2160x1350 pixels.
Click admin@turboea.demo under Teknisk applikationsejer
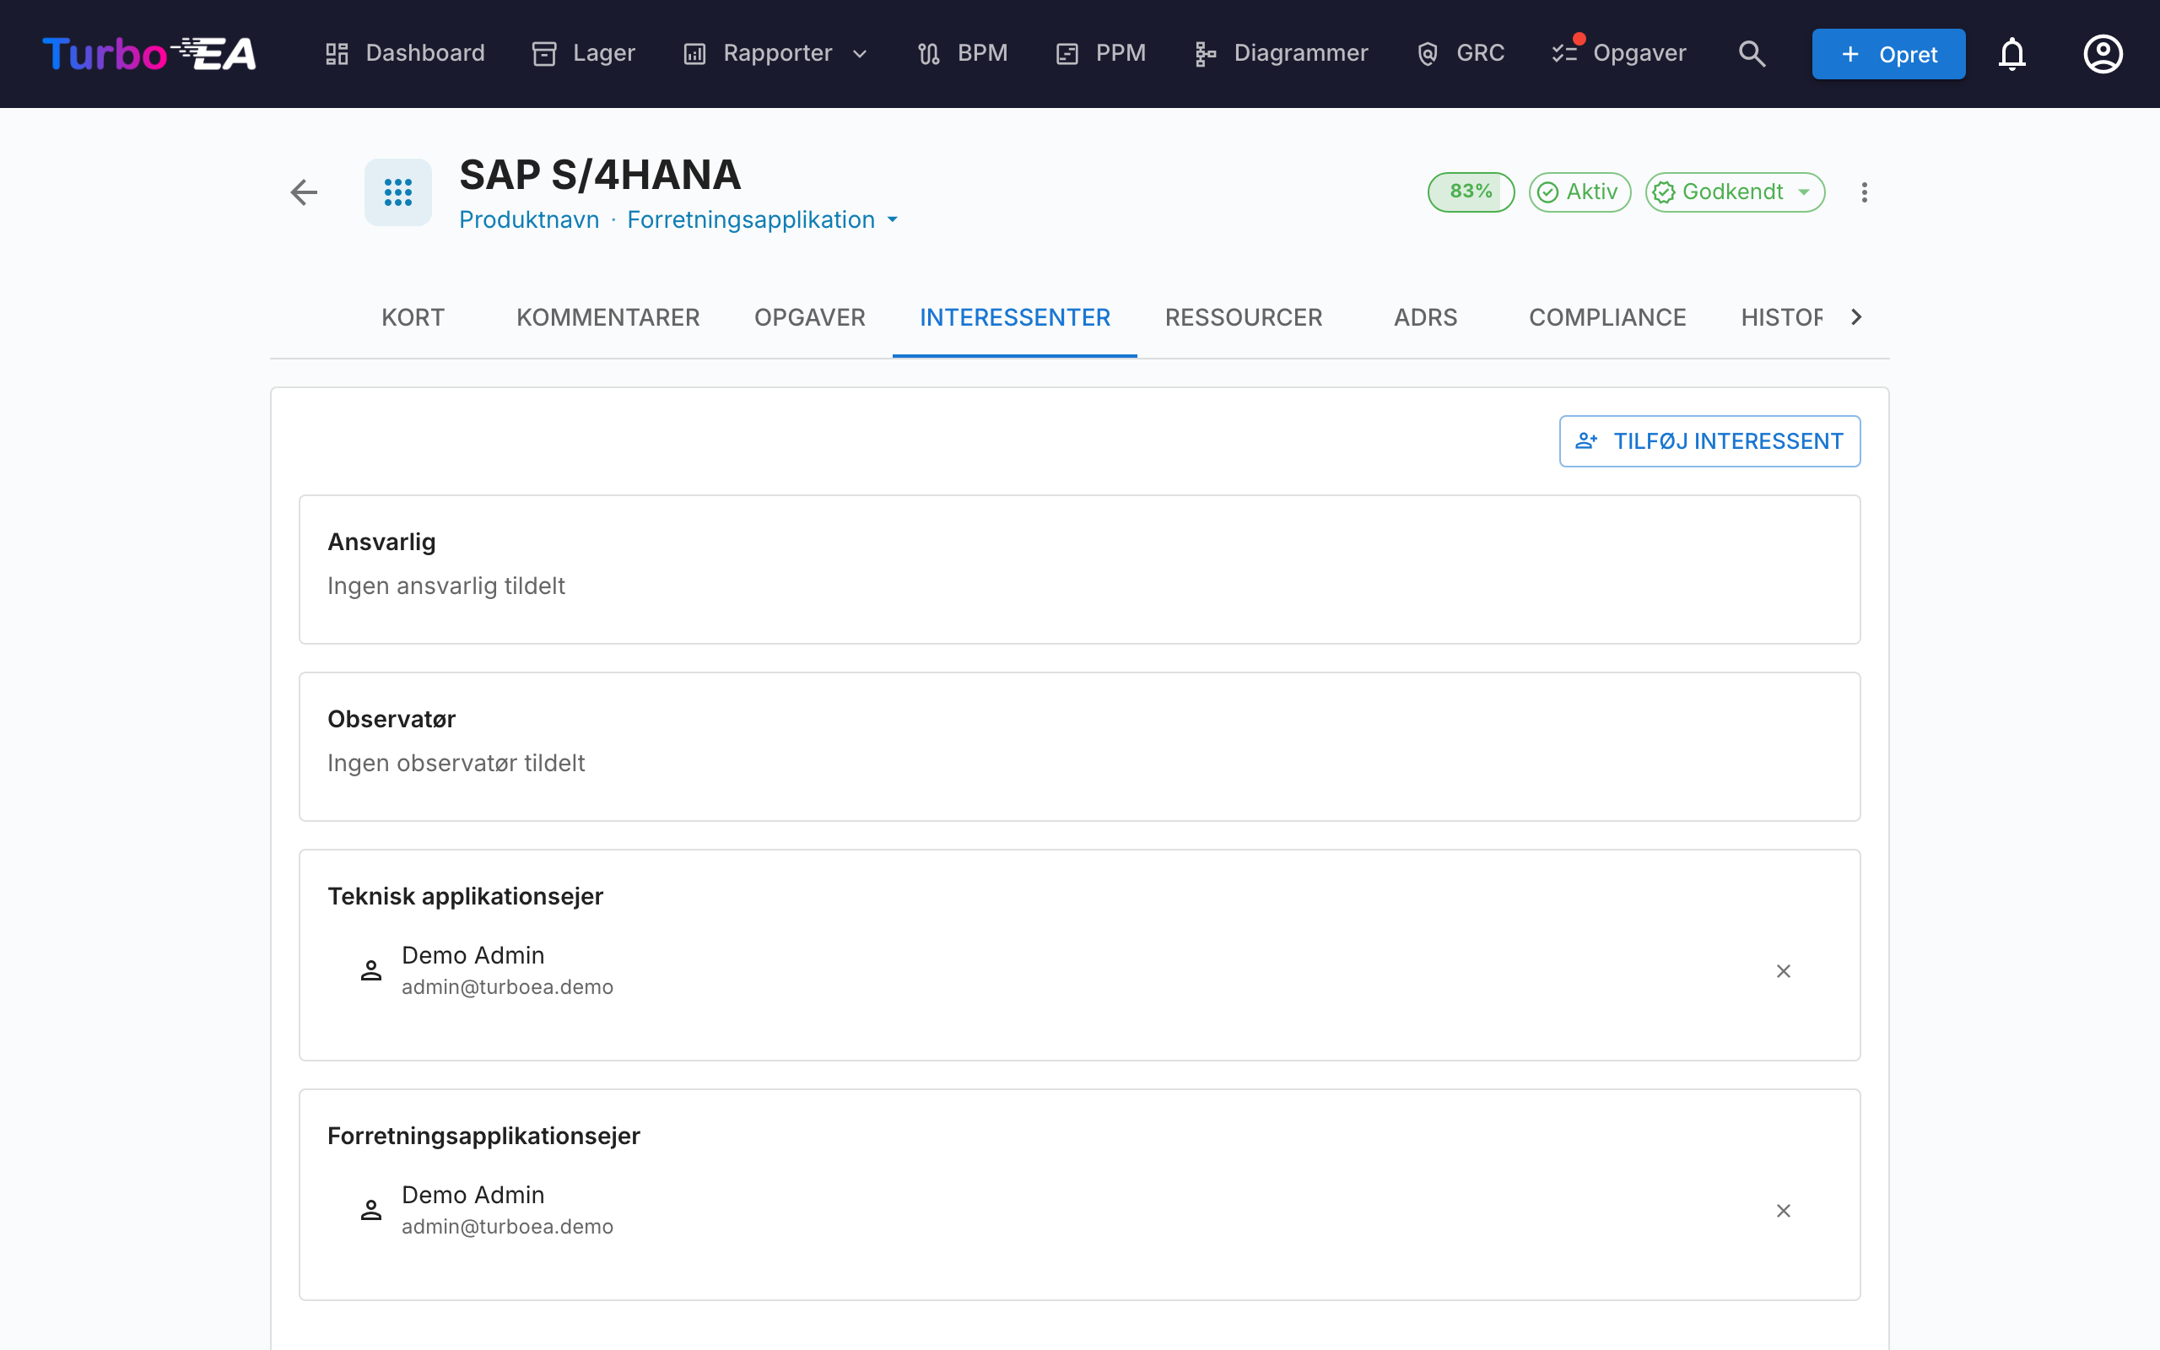(x=507, y=986)
